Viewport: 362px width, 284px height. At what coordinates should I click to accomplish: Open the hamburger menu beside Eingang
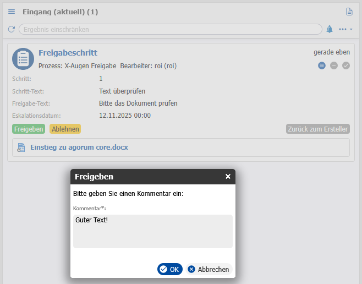pyautogui.click(x=12, y=12)
